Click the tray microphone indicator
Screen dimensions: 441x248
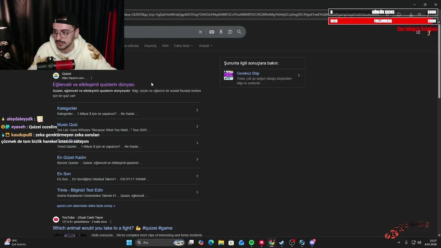tap(406, 242)
